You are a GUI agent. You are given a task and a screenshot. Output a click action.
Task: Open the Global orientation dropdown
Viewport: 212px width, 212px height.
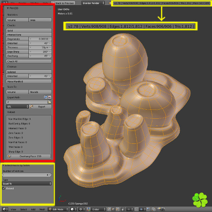(x=98, y=209)
